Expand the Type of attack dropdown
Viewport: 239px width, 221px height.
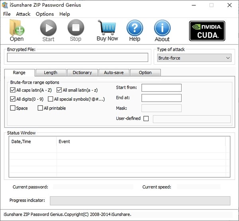click(194, 58)
